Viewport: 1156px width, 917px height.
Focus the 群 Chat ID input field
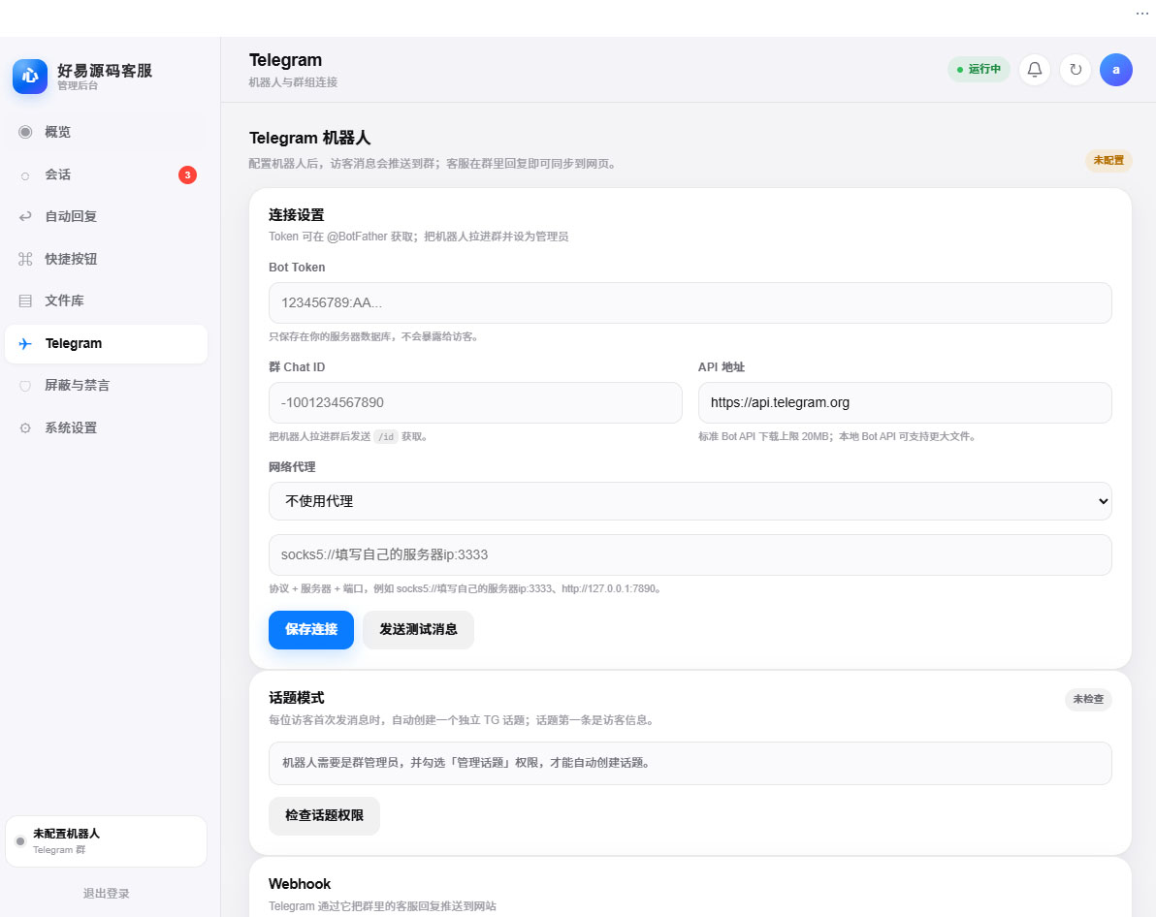[x=475, y=402]
